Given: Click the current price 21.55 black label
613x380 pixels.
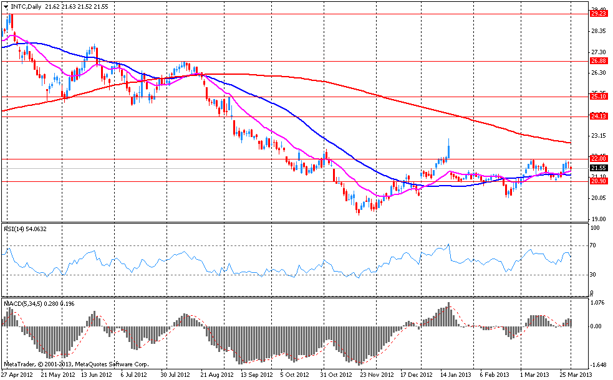Looking at the screenshot, I should tap(599, 168).
